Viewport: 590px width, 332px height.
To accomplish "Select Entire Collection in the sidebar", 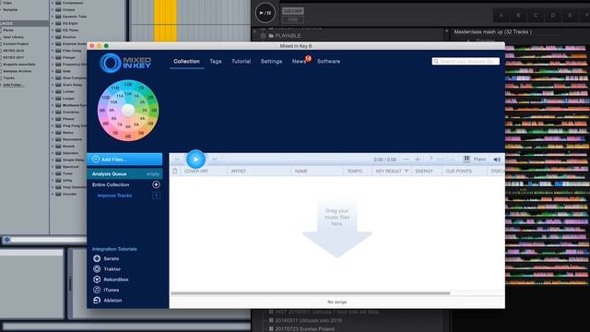I will 111,184.
